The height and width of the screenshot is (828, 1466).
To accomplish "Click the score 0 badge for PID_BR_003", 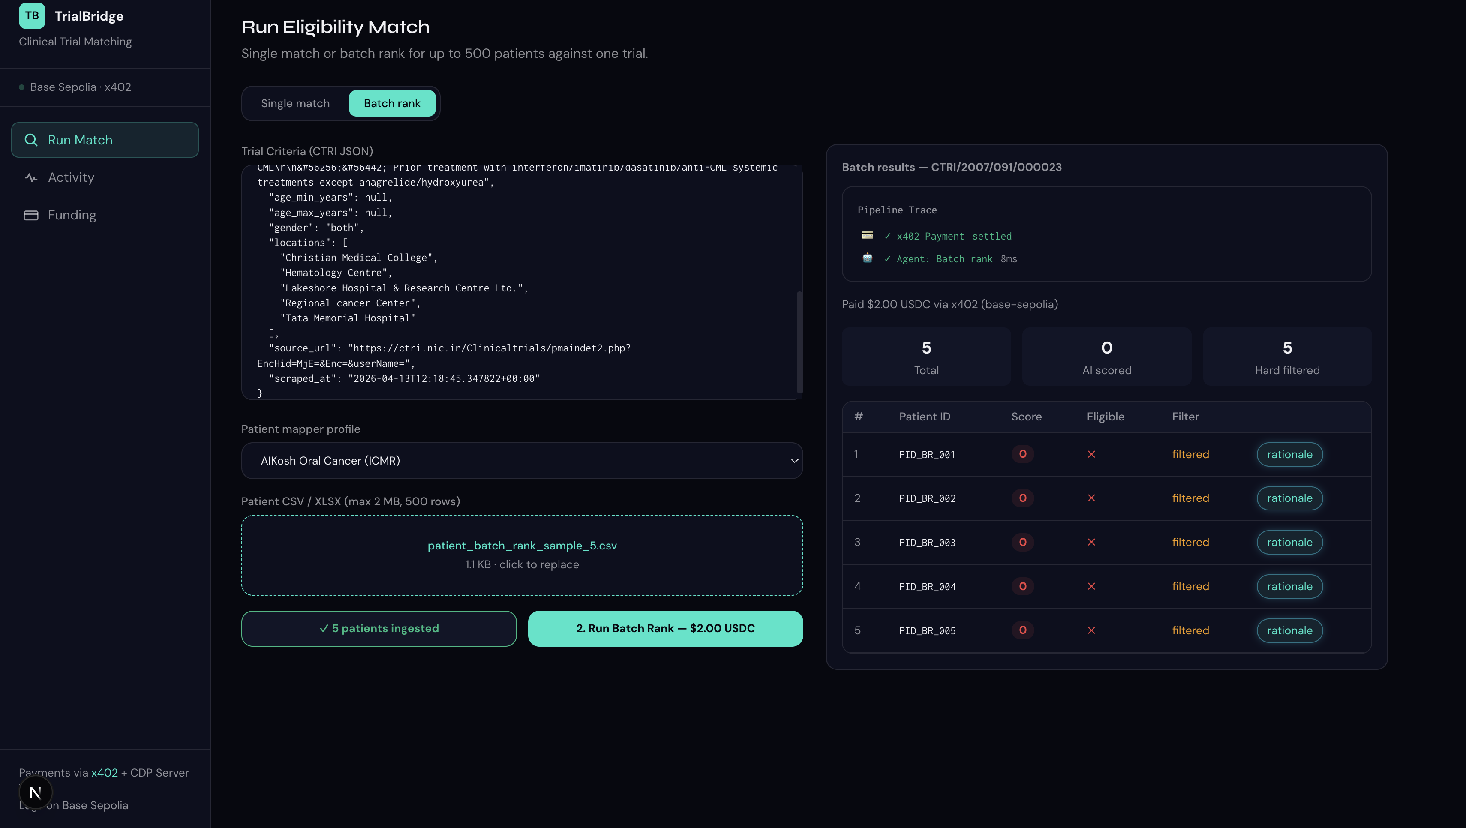I will (1022, 542).
